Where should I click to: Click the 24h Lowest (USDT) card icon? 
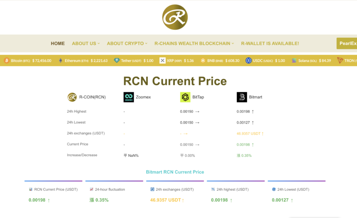[x=274, y=189]
